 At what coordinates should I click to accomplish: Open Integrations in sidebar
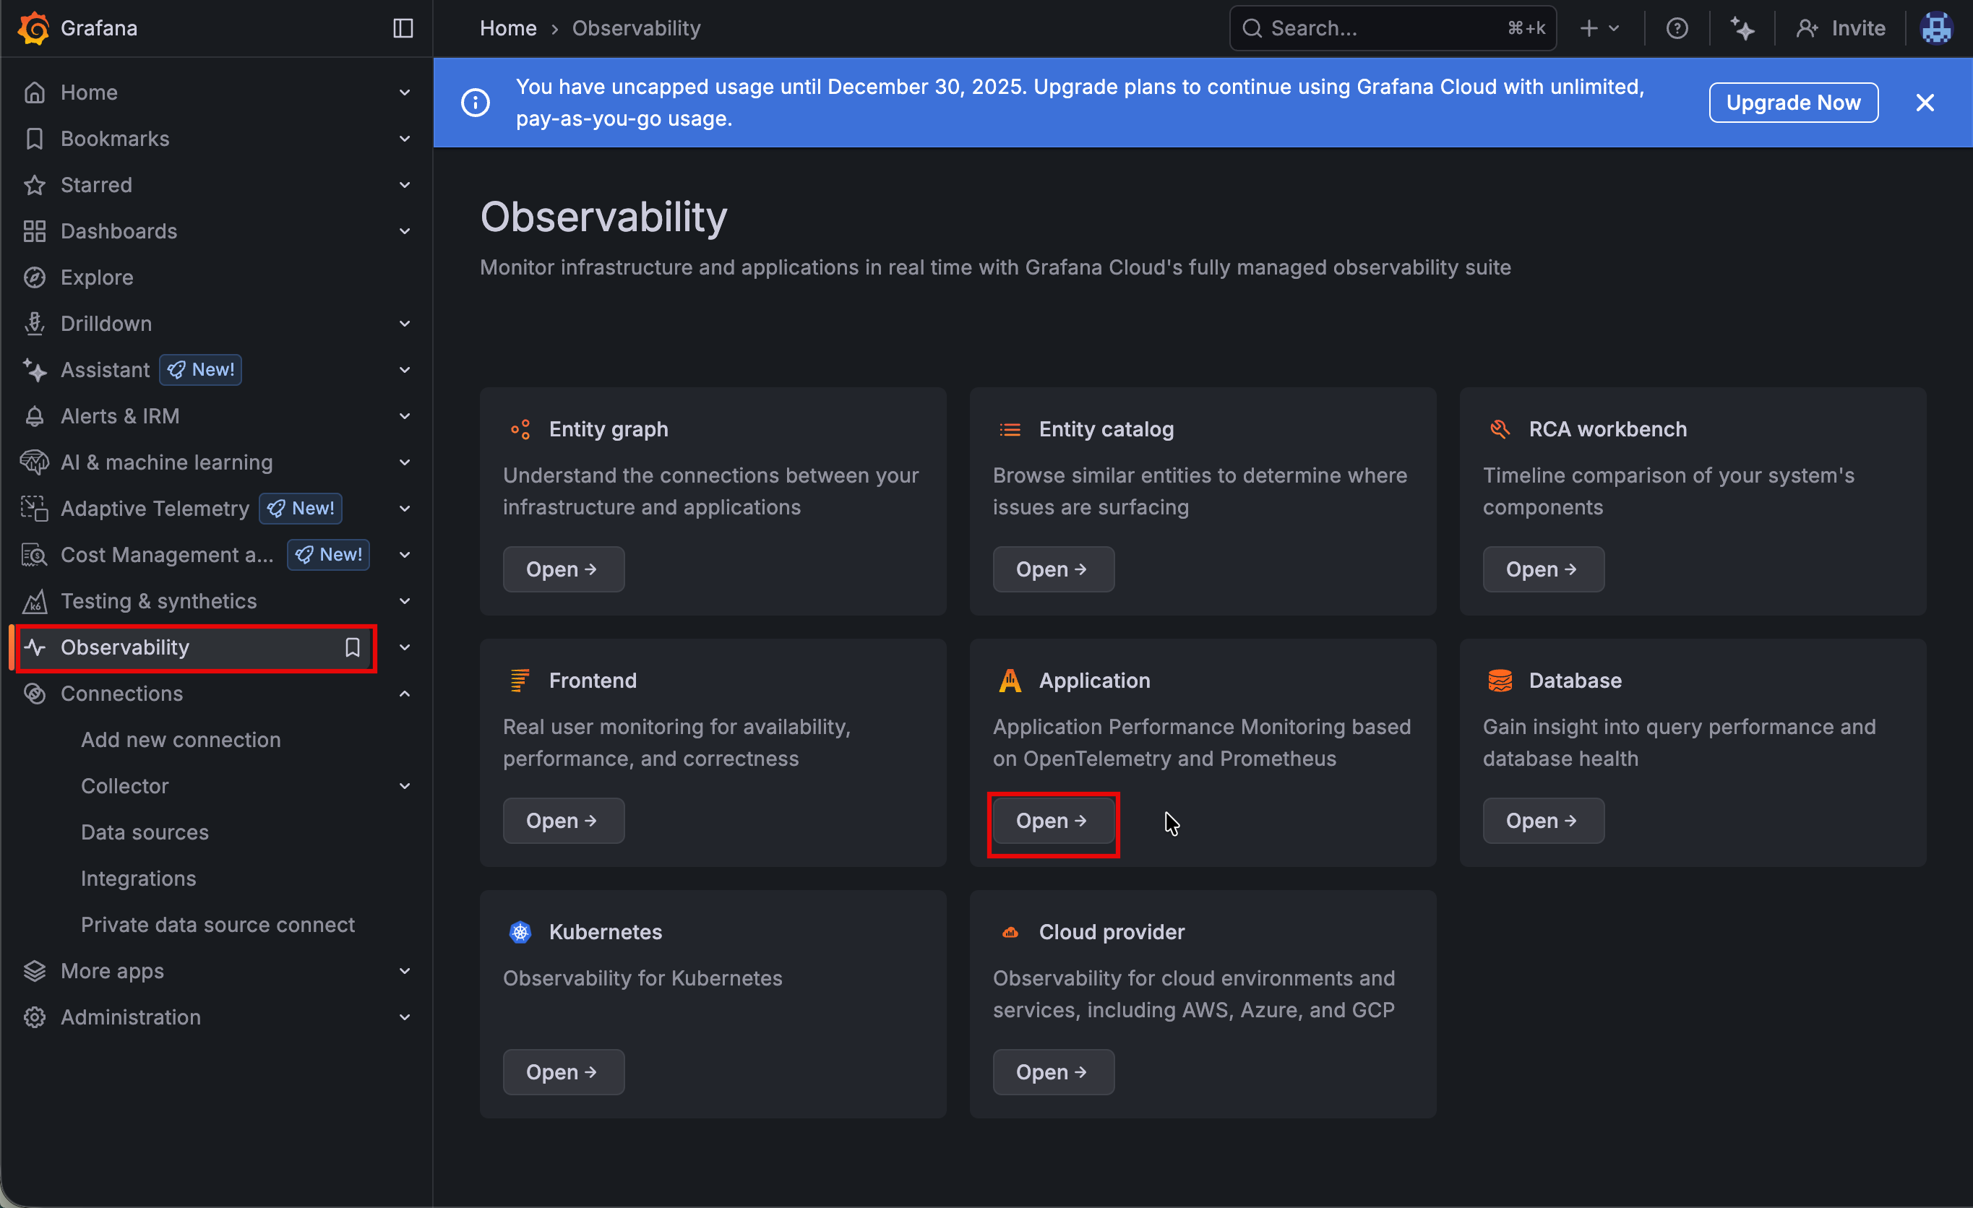[x=139, y=879]
